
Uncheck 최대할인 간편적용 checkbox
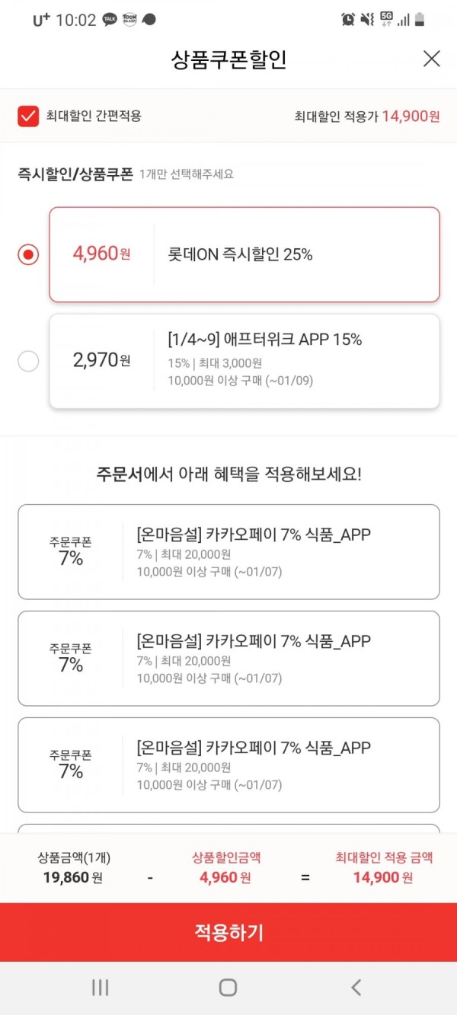[x=28, y=116]
